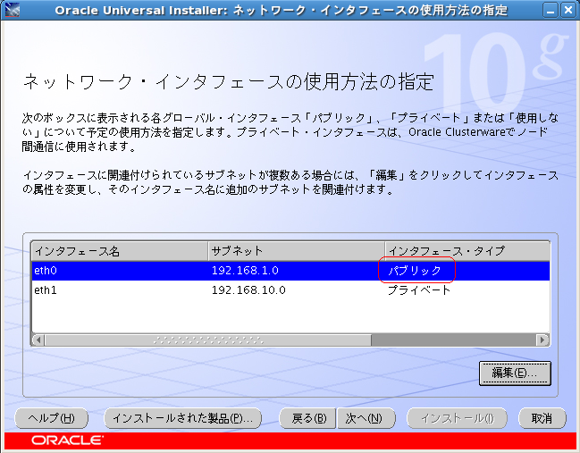Viewport: 580px width, 453px height.
Task: Sort by サブネット column header
Action: pos(297,251)
